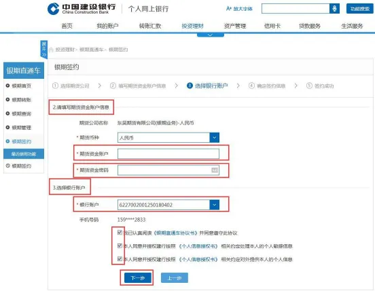Click the 展开 sidebar expand tab

pyautogui.click(x=43, y=50)
